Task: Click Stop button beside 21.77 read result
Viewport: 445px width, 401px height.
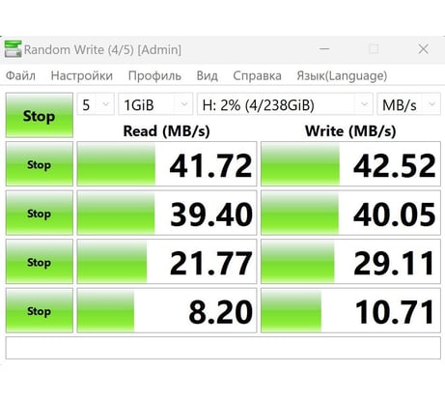Action: pyautogui.click(x=40, y=262)
